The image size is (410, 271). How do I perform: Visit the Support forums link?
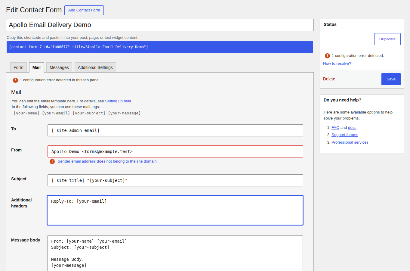click(345, 135)
